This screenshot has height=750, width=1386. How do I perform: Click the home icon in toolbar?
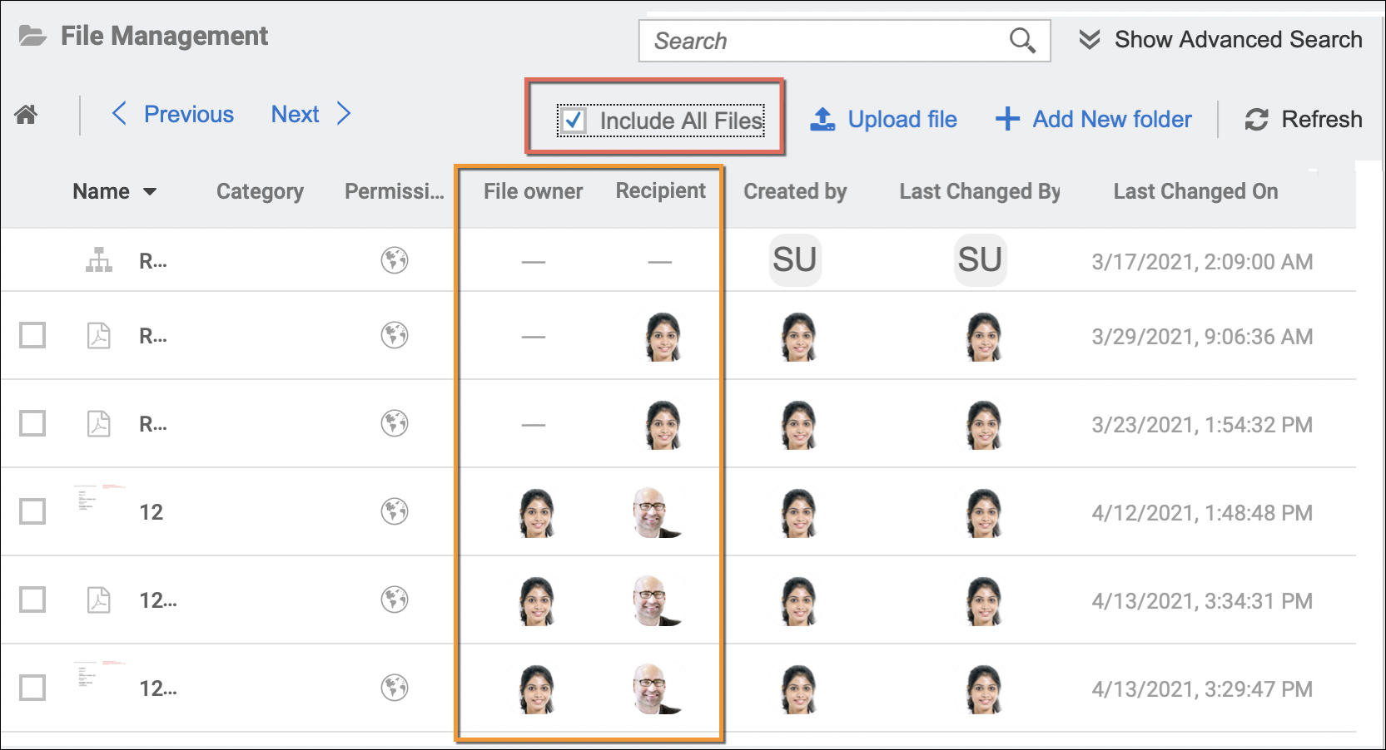26,115
